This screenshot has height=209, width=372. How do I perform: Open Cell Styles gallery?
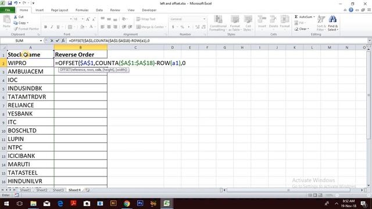coord(248,23)
